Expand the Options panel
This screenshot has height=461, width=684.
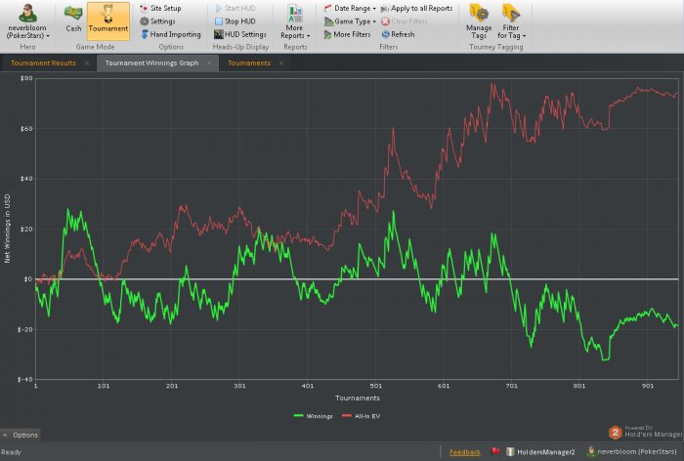pyautogui.click(x=21, y=435)
